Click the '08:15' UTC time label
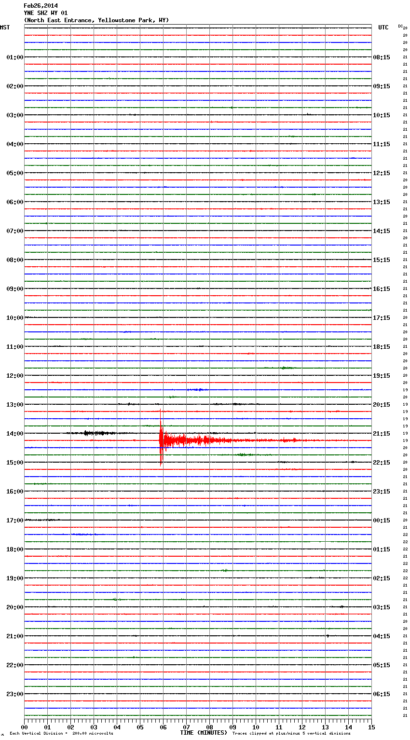The image size is (410, 740). (x=382, y=57)
